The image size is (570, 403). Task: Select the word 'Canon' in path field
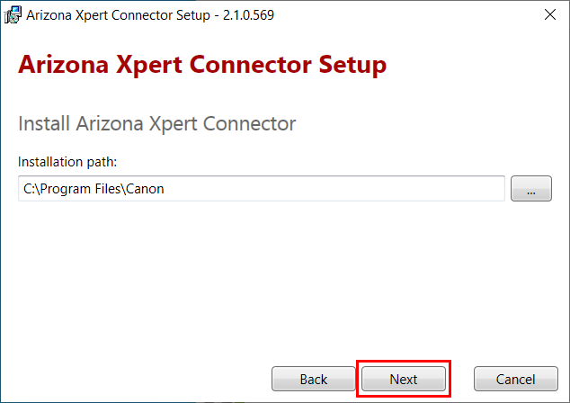[x=145, y=189]
